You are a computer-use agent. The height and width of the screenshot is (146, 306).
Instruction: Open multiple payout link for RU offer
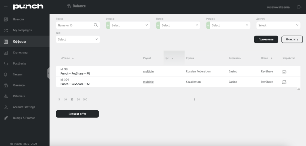pyautogui.click(x=148, y=71)
